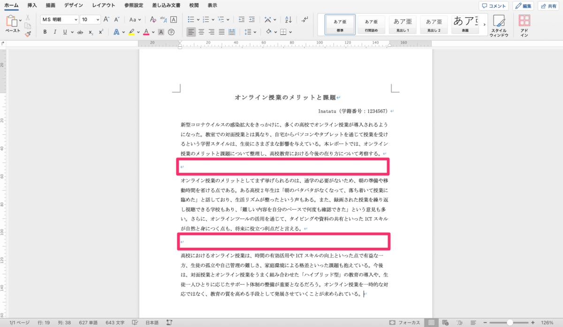Image resolution: width=563 pixels, height=327 pixels.
Task: Increase font size with larger A icon
Action: [107, 20]
